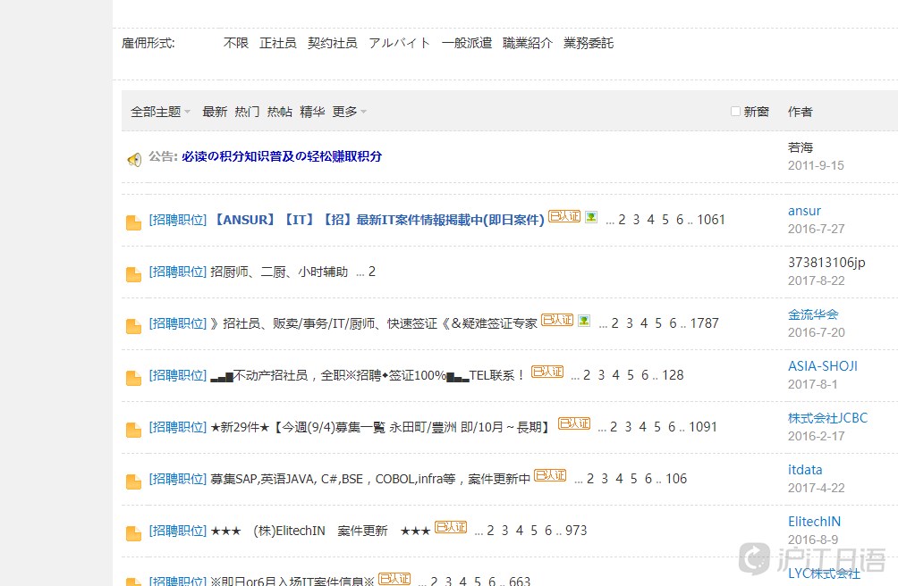Screen dimensions: 898x586
Task: Select the 業務委託 employment filter
Action: tap(588, 43)
